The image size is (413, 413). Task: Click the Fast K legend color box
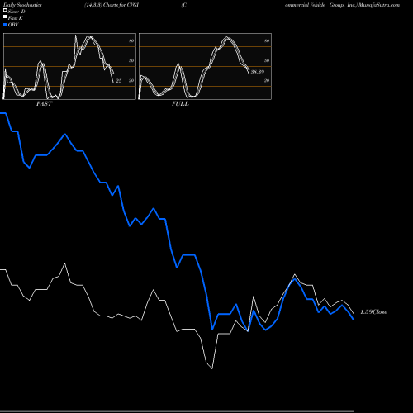(5, 17)
